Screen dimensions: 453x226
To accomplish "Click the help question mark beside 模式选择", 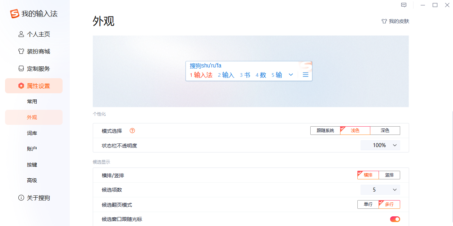I will pos(132,131).
